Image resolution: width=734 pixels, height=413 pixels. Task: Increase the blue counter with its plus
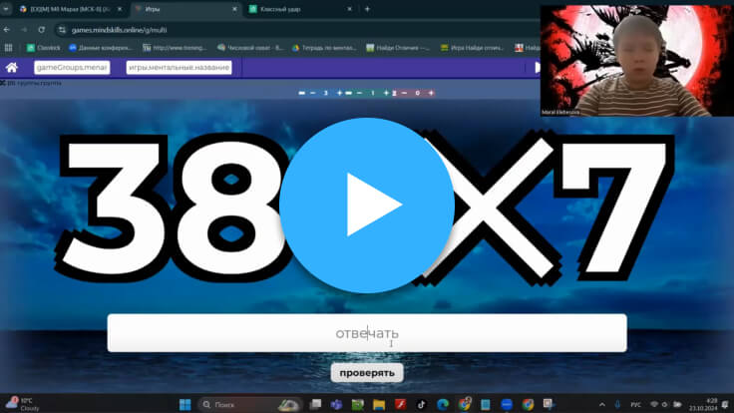pos(339,93)
